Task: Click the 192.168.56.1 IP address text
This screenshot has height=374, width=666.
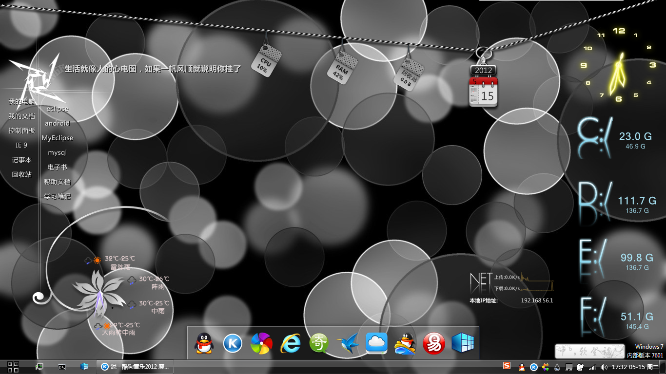Action: 537,301
